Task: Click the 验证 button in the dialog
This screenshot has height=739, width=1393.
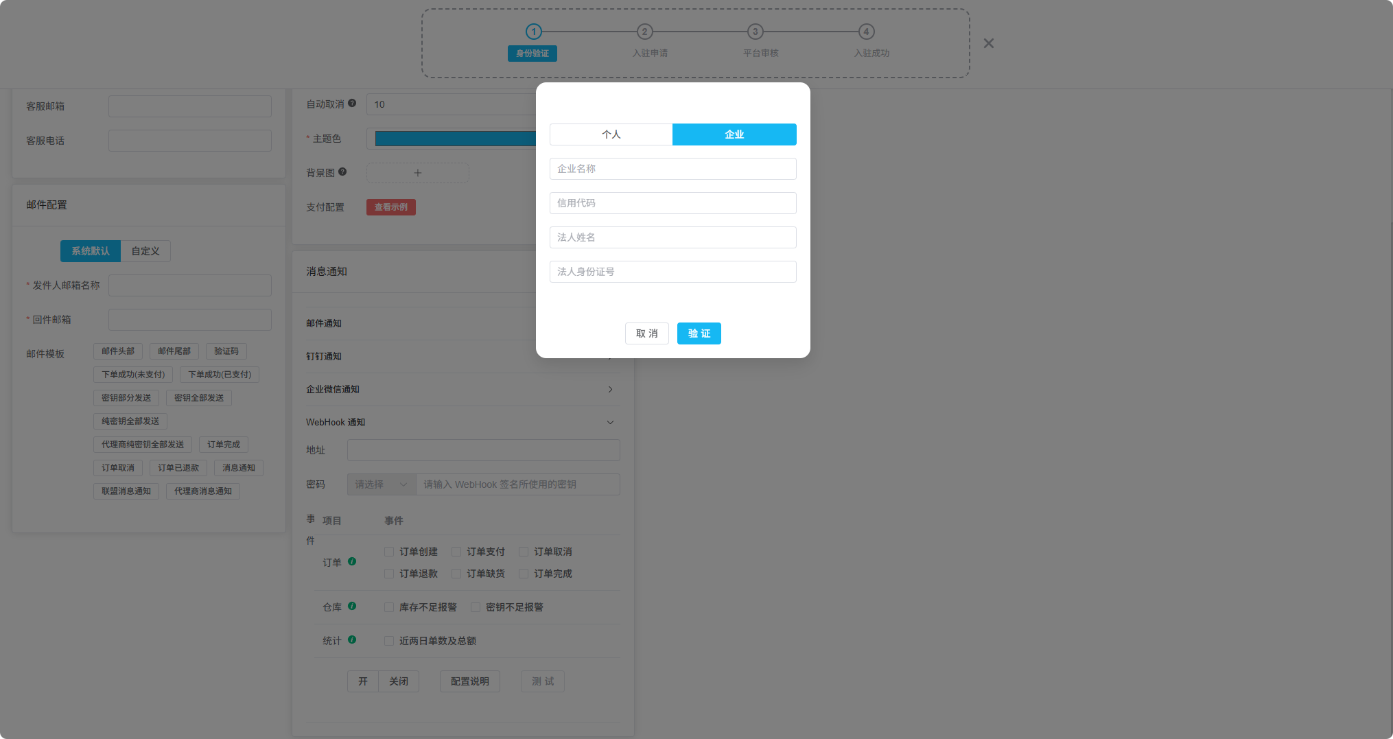Action: point(699,333)
